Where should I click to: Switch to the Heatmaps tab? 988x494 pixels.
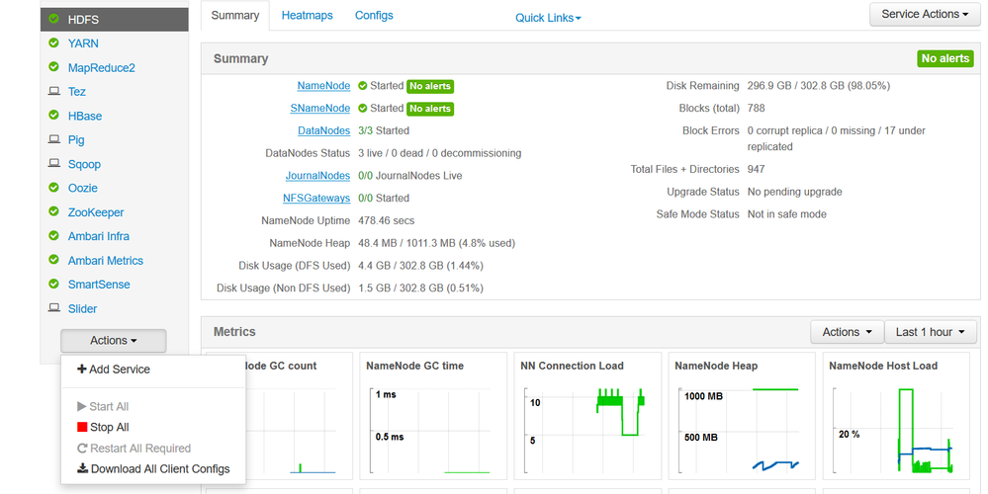pyautogui.click(x=307, y=16)
